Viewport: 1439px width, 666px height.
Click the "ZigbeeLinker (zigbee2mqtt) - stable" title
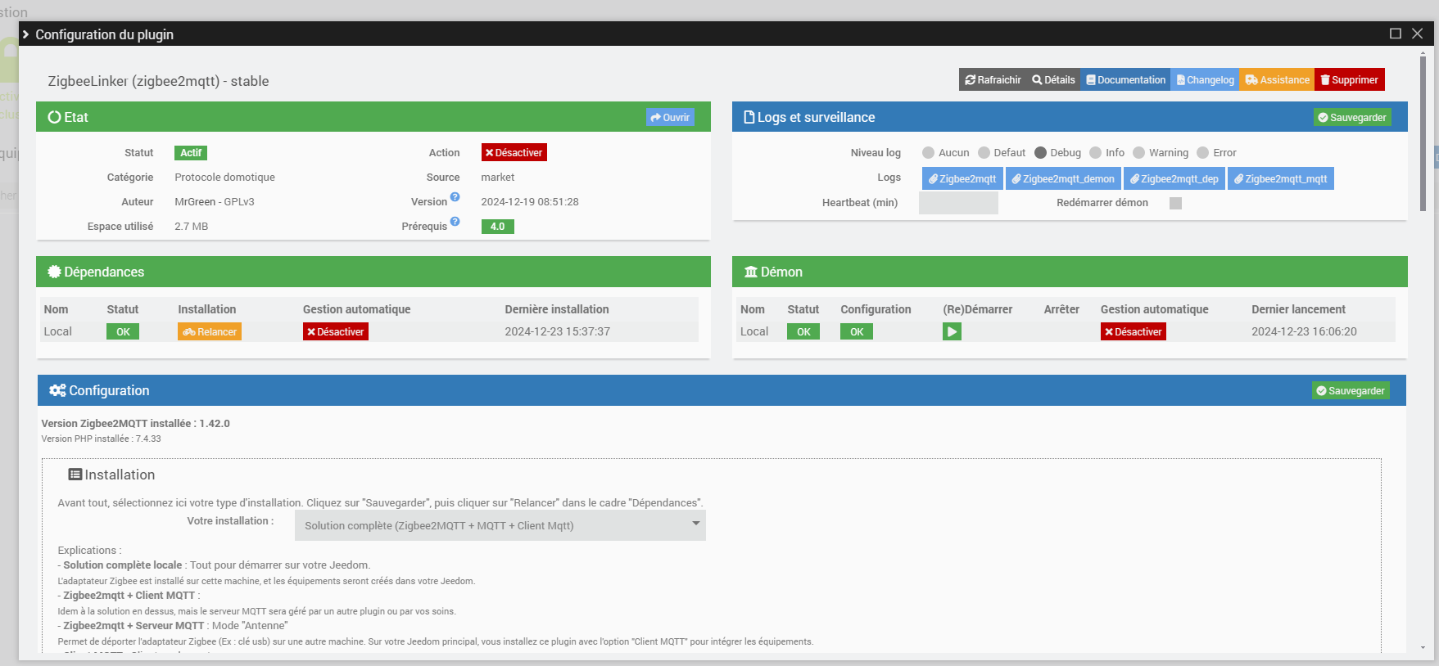(x=158, y=81)
